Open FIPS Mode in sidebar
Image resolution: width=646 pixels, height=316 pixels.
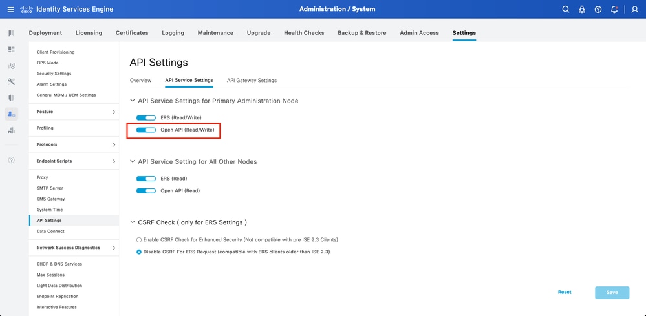point(47,63)
